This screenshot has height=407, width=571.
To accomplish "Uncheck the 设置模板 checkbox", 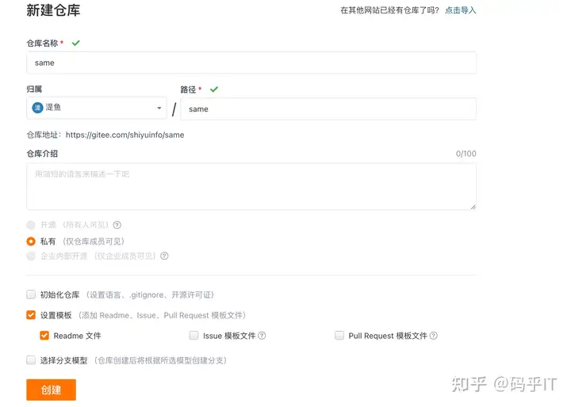I will [x=31, y=315].
